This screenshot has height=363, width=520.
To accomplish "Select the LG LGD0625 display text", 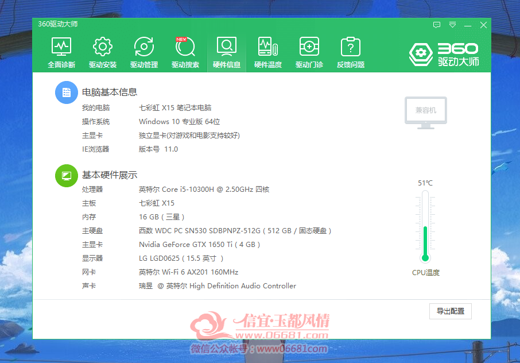I will click(x=181, y=258).
